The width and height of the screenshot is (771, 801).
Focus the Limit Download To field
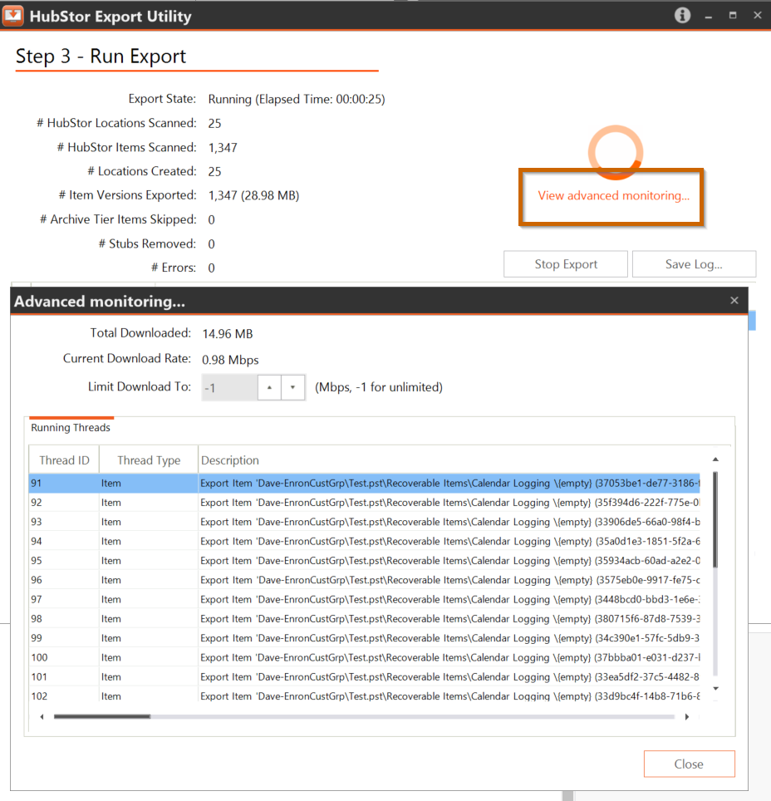[x=229, y=388]
